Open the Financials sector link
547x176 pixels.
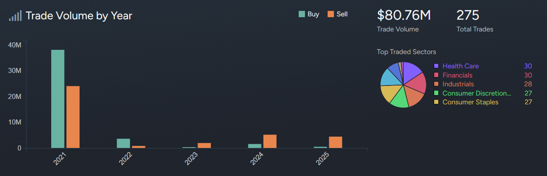tap(457, 75)
